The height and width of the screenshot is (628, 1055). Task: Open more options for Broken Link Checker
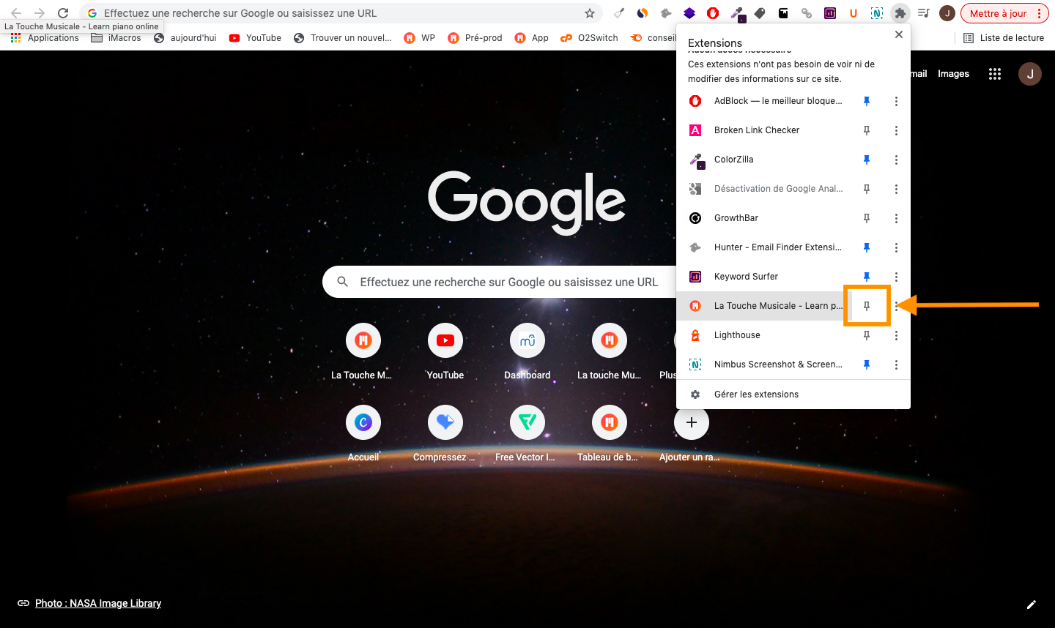click(x=896, y=130)
